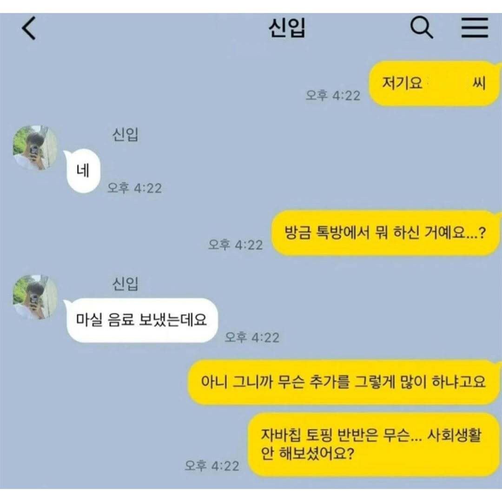The width and height of the screenshot is (502, 502).
Task: Select bubble 자바칩 토핑 반반은 무슨
Action: 374,444
